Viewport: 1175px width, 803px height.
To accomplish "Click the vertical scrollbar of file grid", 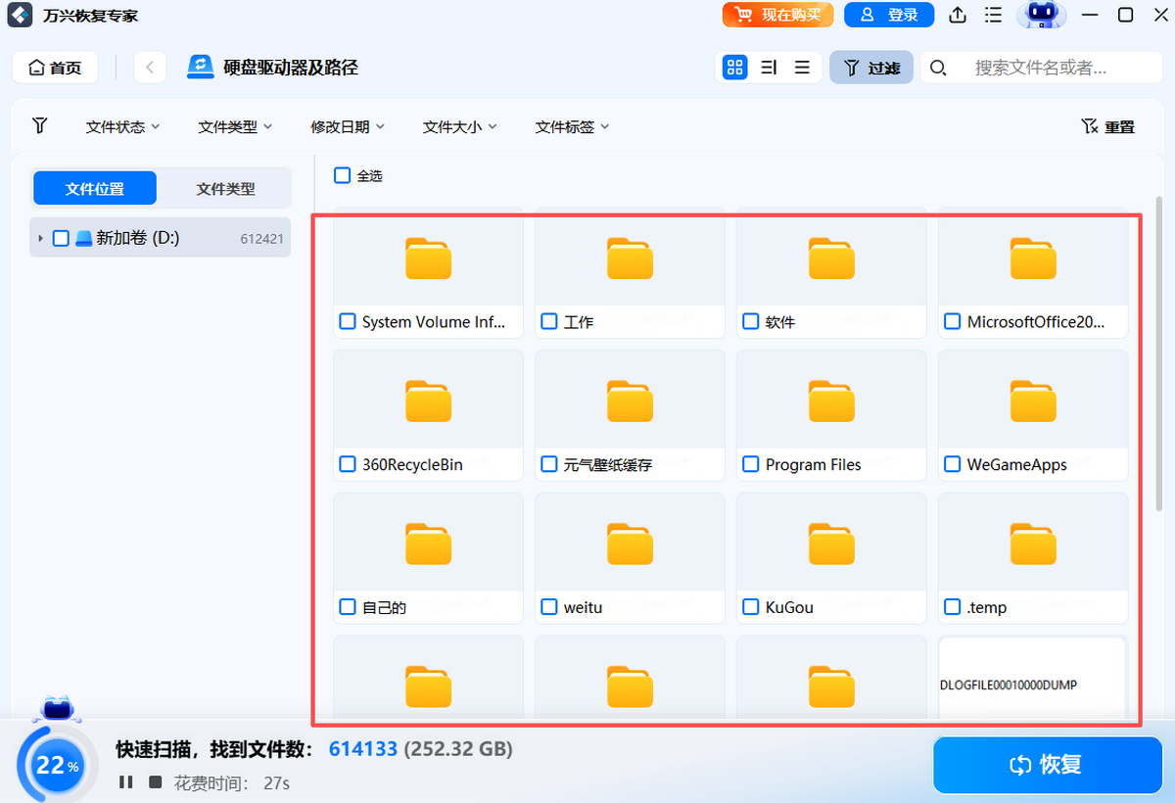I will coord(1160,353).
